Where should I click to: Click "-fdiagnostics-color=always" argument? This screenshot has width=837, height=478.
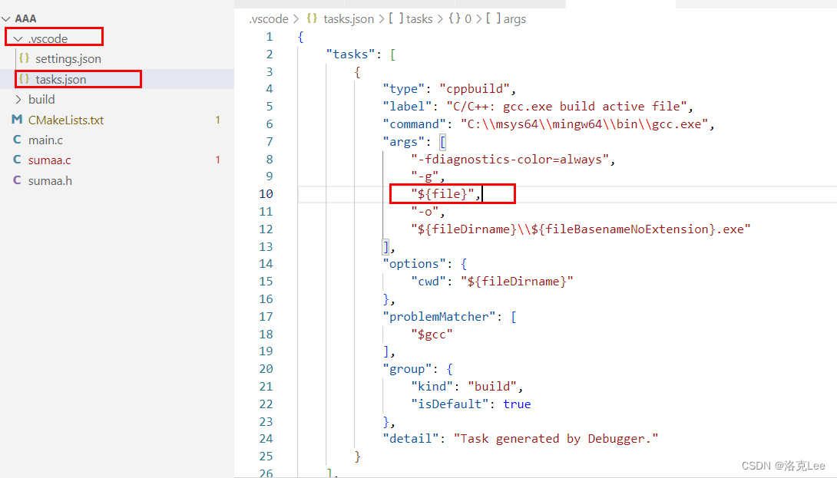(510, 160)
